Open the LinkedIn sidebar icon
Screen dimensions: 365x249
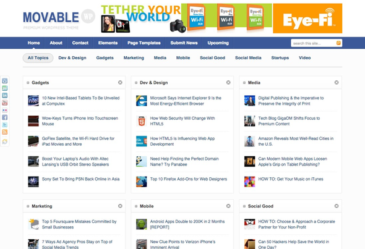tap(5, 95)
